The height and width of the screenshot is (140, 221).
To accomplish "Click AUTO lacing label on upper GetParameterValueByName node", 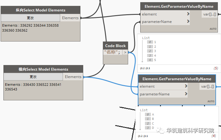I will click(213, 29).
